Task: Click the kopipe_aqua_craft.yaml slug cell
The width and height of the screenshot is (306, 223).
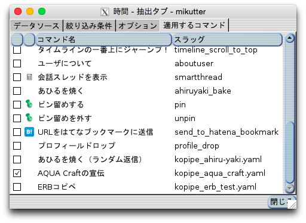Action: coord(220,174)
